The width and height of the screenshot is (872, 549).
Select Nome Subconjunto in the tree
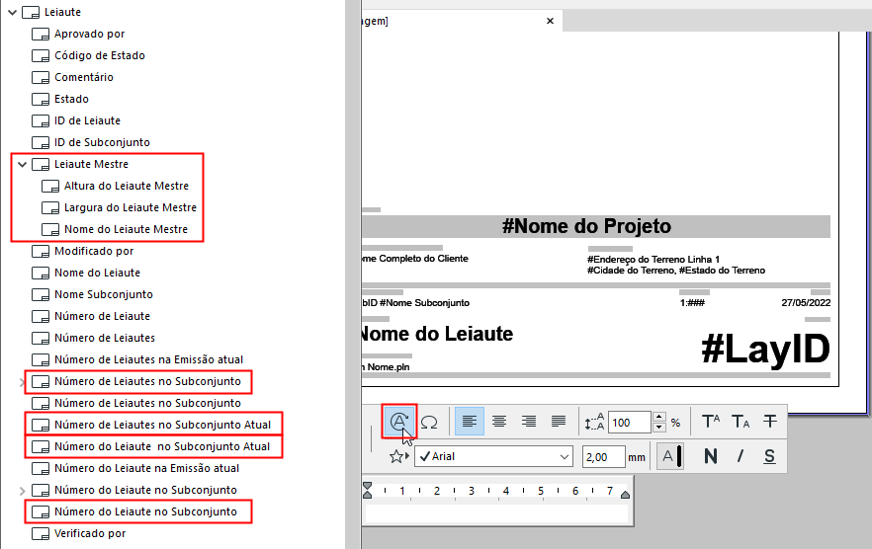[x=104, y=294]
